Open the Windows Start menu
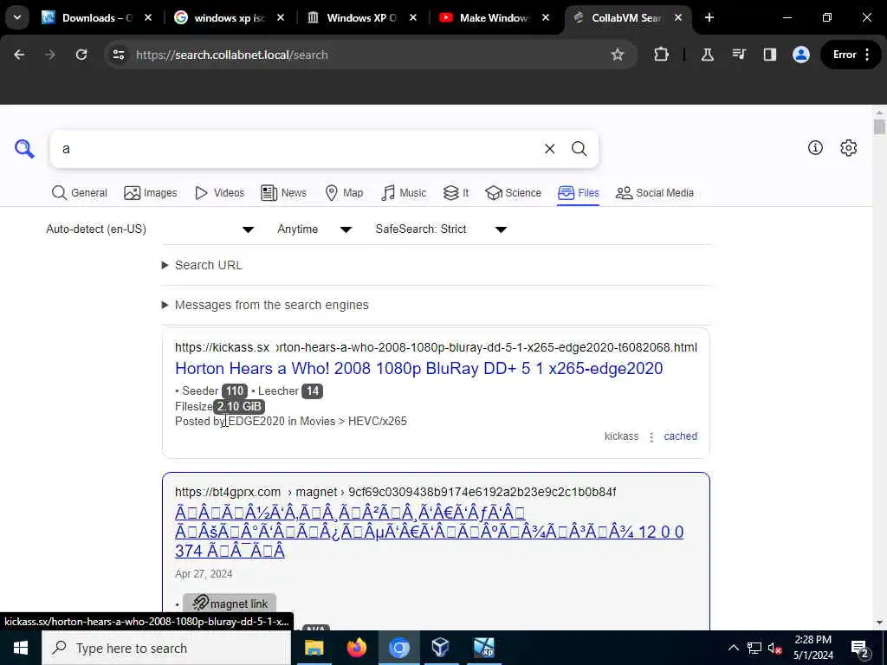The height and width of the screenshot is (665, 887). point(21,648)
